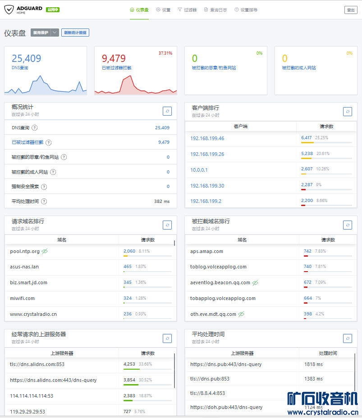Viewport: 362px width, 418px height.
Task: Click the miwifi.com domain row
Action: click(x=91, y=298)
